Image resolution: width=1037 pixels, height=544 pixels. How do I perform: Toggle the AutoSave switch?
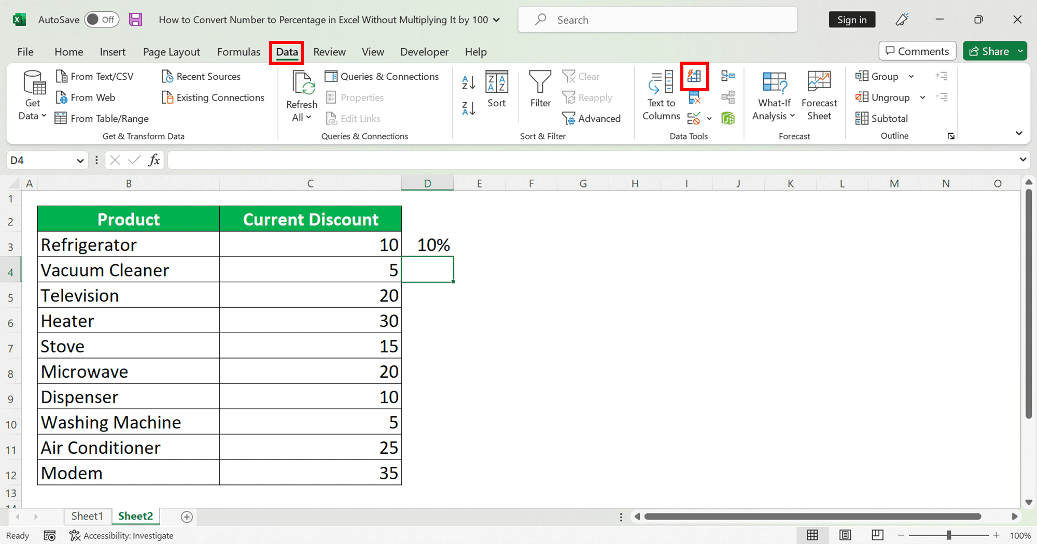point(102,20)
